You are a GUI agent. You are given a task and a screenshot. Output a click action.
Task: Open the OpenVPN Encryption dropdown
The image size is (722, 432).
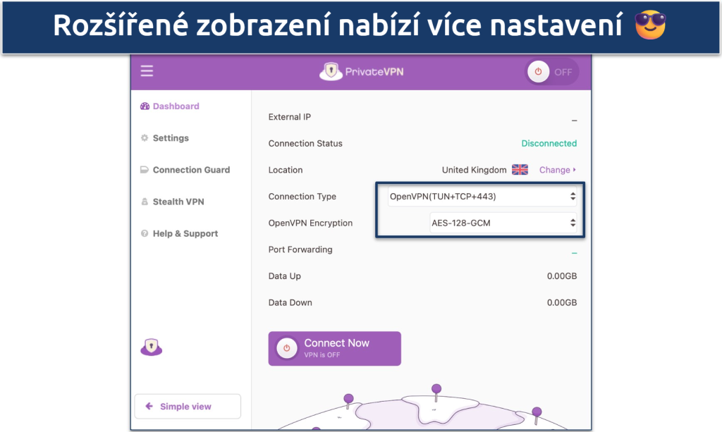tap(503, 223)
